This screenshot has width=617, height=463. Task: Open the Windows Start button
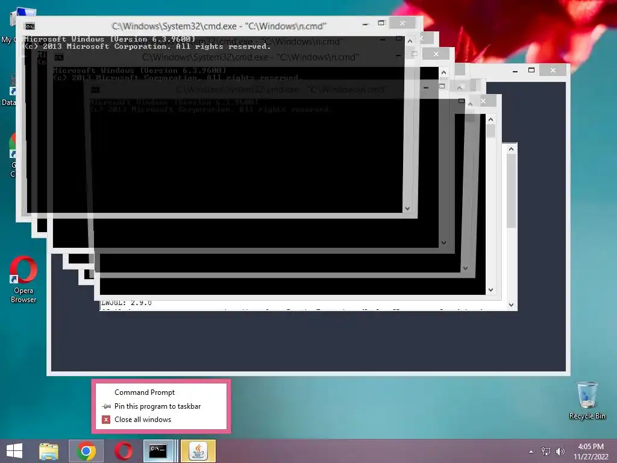click(14, 451)
